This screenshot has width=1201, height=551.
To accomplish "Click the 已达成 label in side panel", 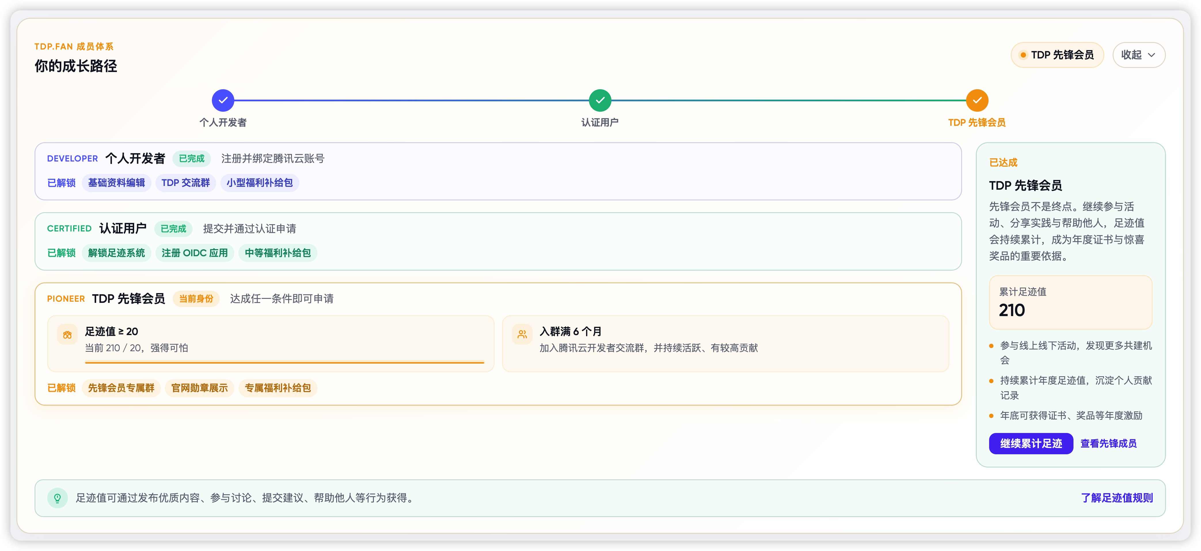I will 1003,162.
